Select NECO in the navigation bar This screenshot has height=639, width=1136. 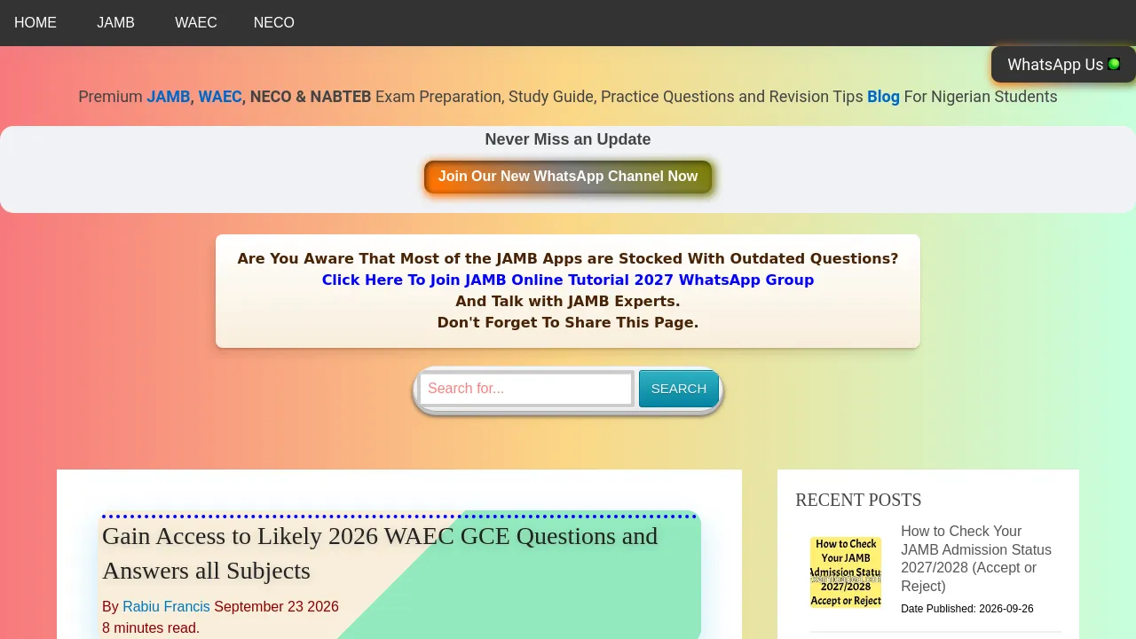274,23
